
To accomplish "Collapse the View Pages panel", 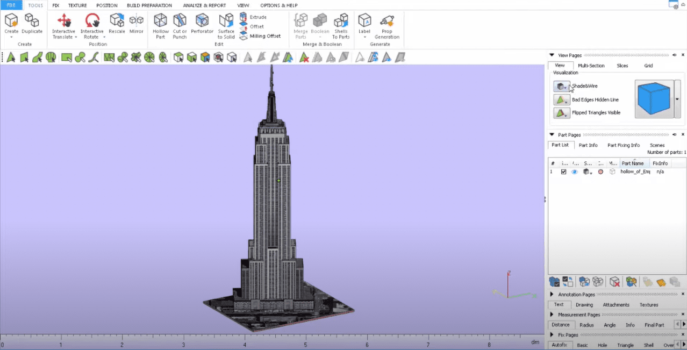I will 552,55.
